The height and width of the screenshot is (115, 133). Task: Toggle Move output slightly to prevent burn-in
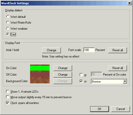8,97
